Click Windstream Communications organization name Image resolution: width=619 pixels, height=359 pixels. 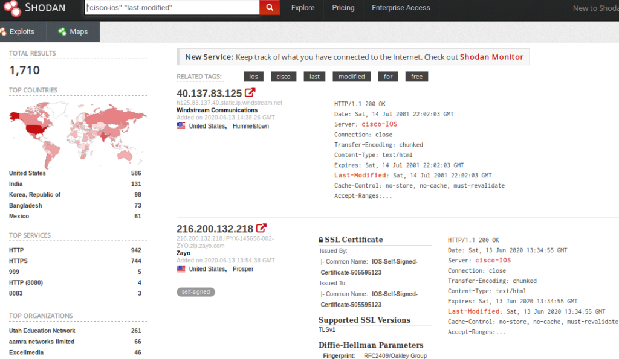(x=217, y=110)
